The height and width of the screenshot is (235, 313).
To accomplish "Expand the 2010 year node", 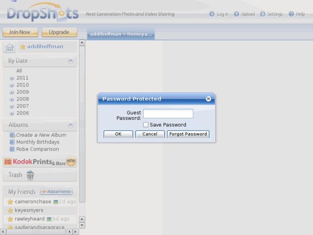I will click(x=12, y=85).
